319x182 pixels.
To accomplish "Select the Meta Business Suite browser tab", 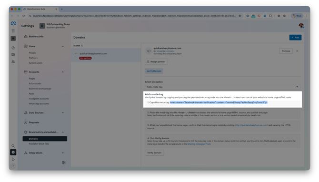I will click(40, 9).
